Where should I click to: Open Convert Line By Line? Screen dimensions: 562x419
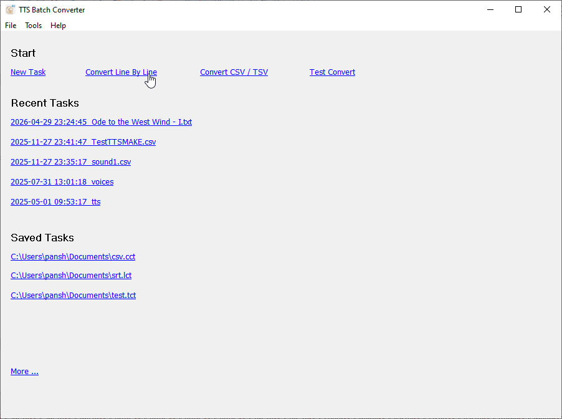[x=121, y=72]
